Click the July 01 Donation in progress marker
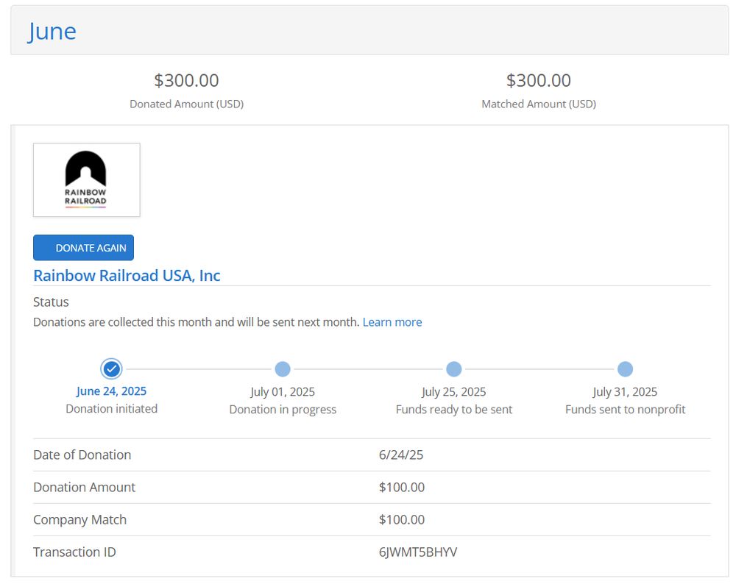This screenshot has width=736, height=584. [283, 369]
